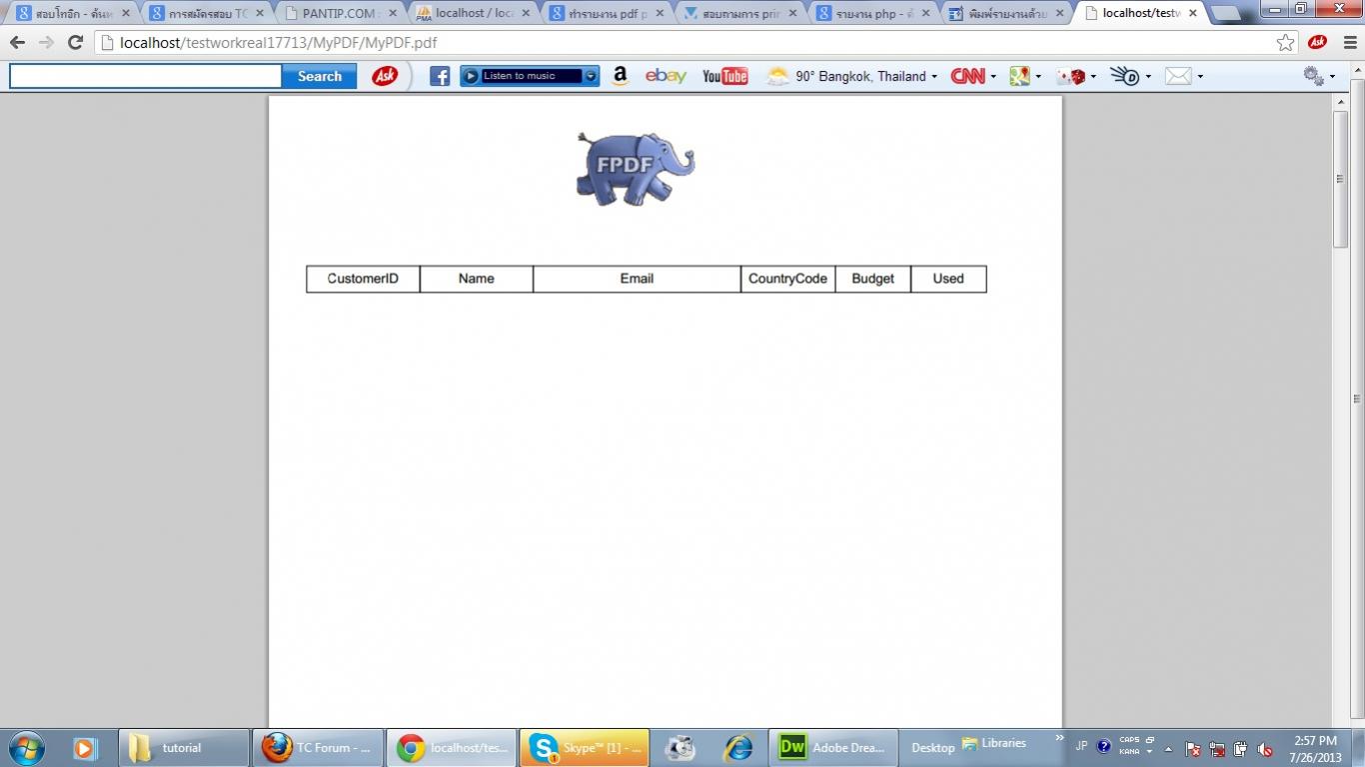Open YouTube toolbar shortcut
The height and width of the screenshot is (767, 1365).
point(724,76)
